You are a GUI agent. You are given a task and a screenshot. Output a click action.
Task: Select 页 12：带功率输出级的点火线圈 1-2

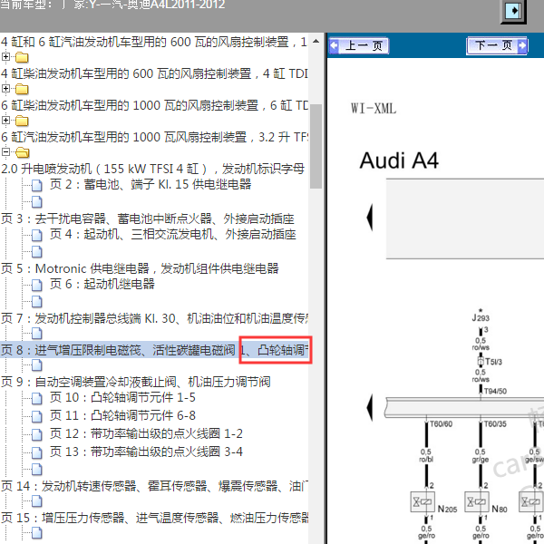[146, 433]
